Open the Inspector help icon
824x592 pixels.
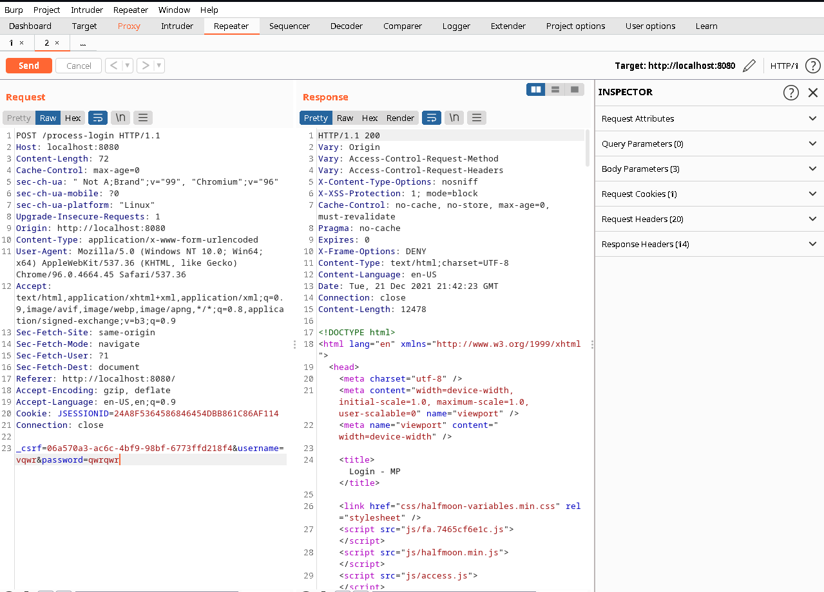791,93
